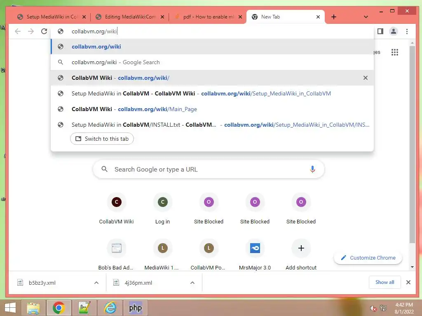Open MediaWiki 1 shortcut tile
422x316 pixels.
click(x=162, y=255)
